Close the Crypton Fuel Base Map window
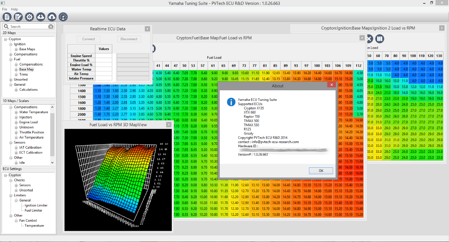 [361, 37]
